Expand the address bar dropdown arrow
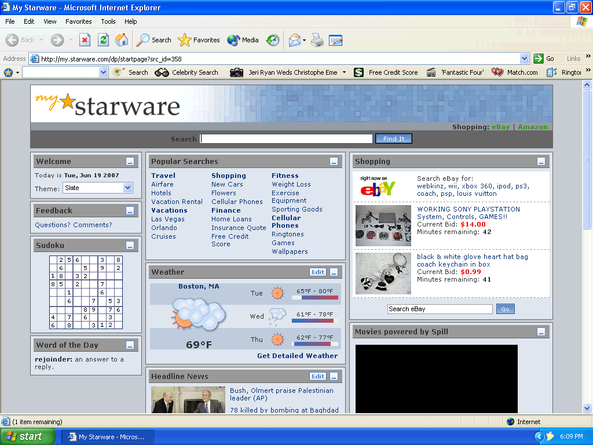This screenshot has width=593, height=445. coord(524,59)
